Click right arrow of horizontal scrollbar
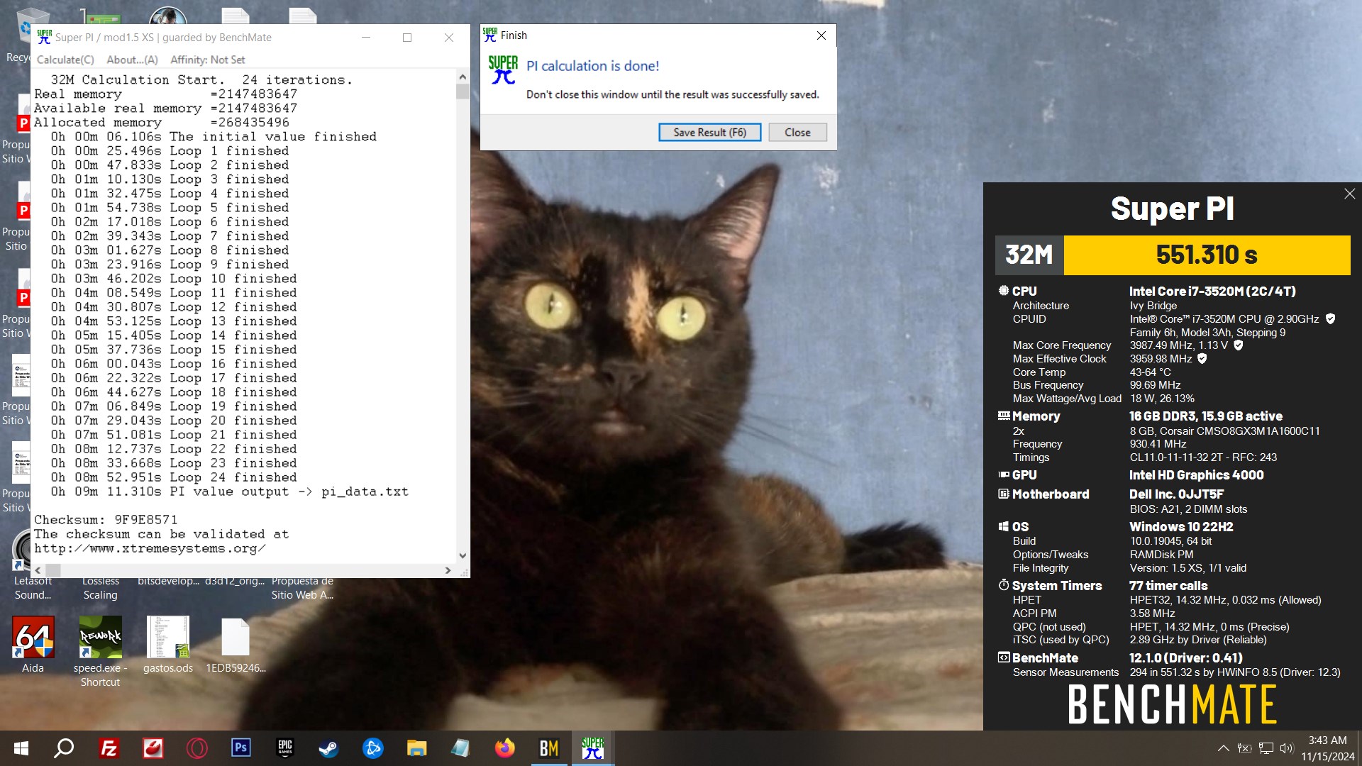This screenshot has width=1362, height=766. click(x=448, y=570)
